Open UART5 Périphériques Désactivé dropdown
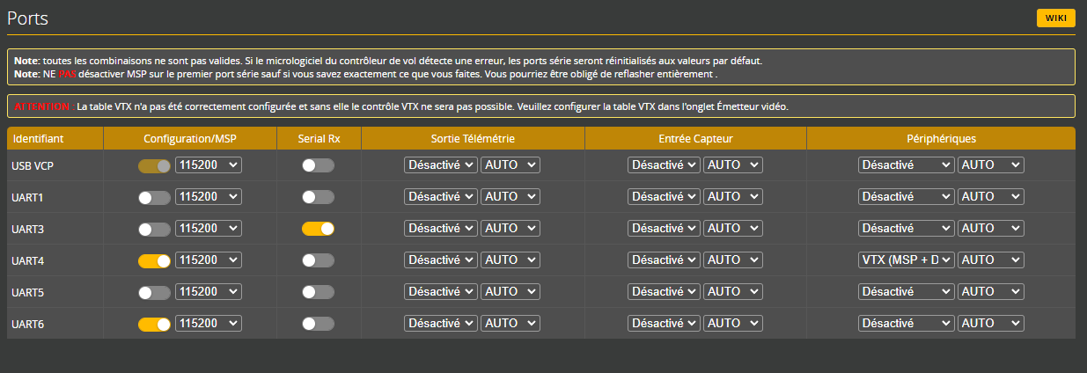 [x=906, y=292]
